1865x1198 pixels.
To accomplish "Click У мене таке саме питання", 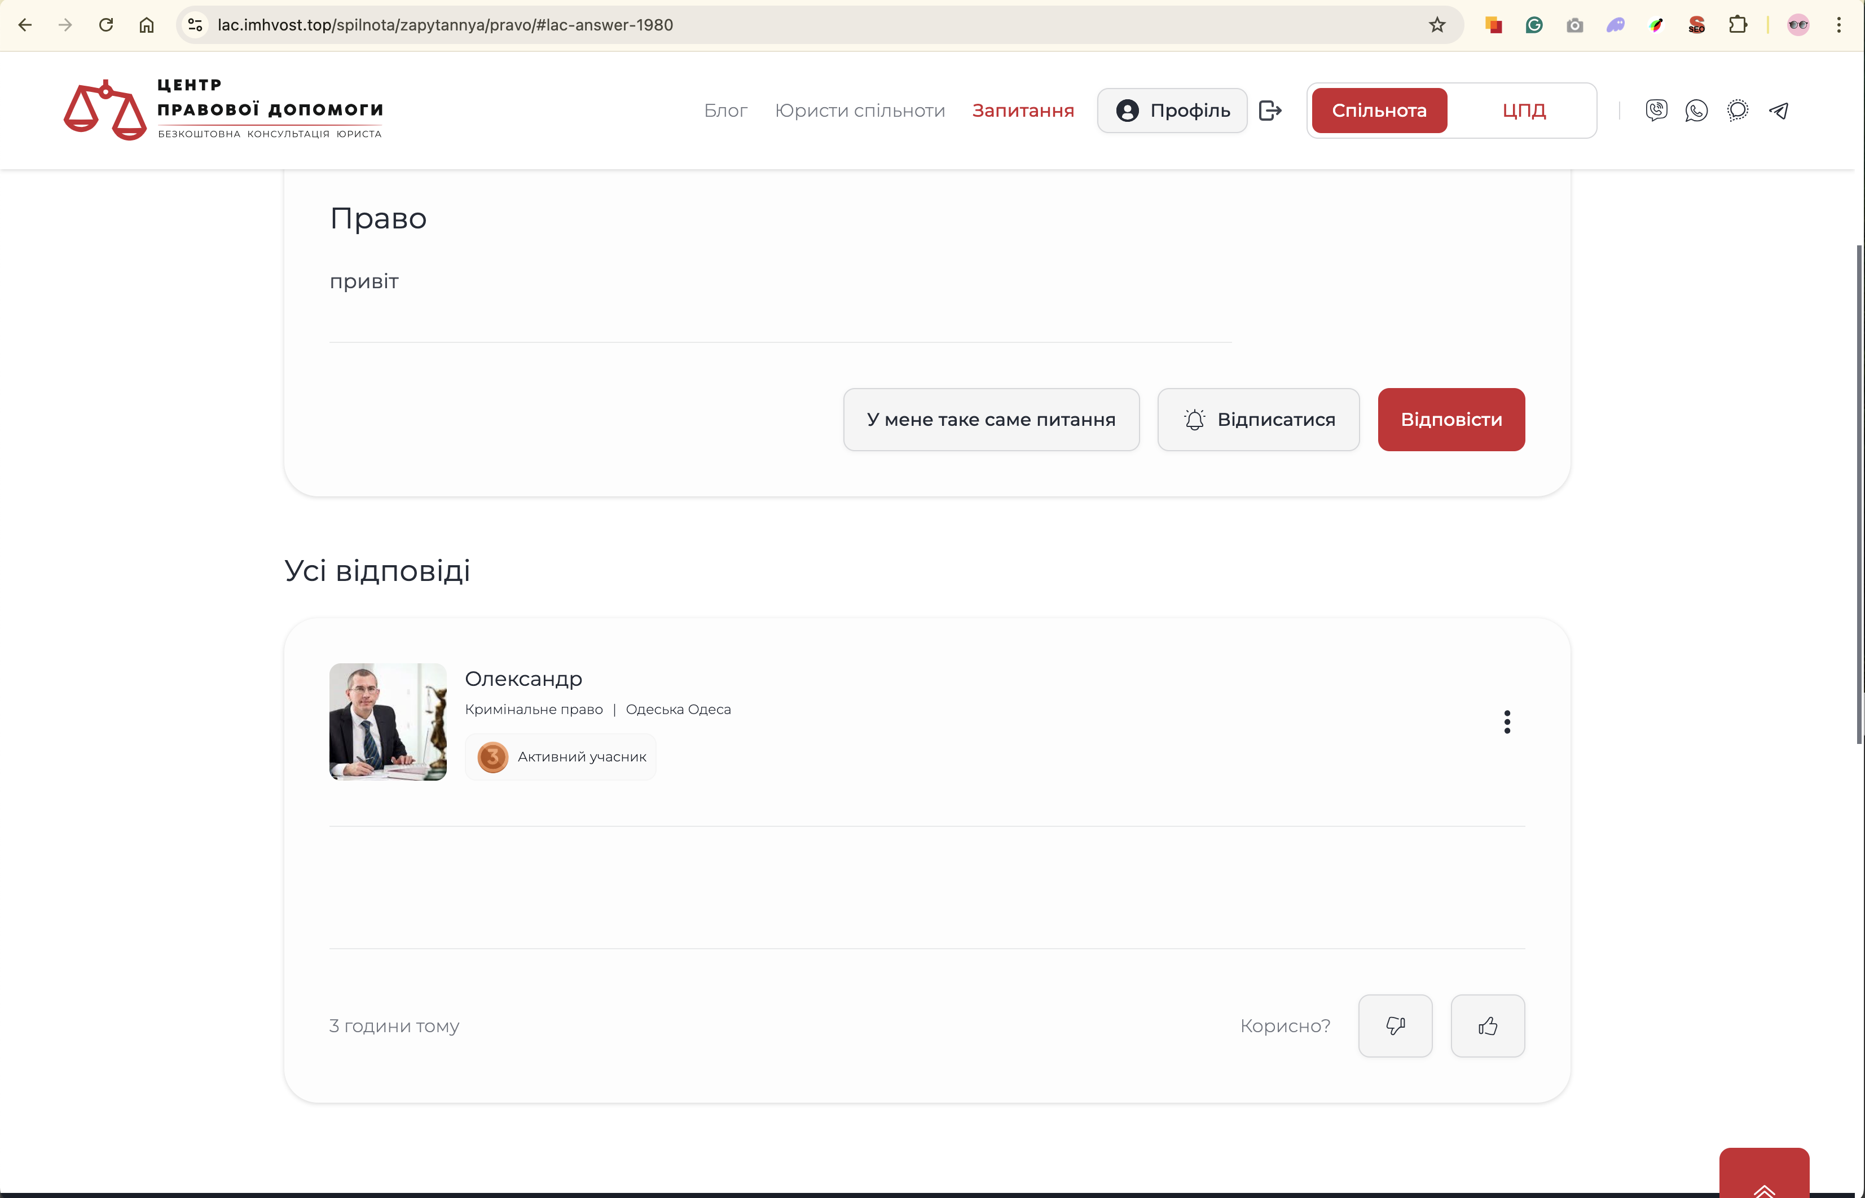I will click(991, 419).
